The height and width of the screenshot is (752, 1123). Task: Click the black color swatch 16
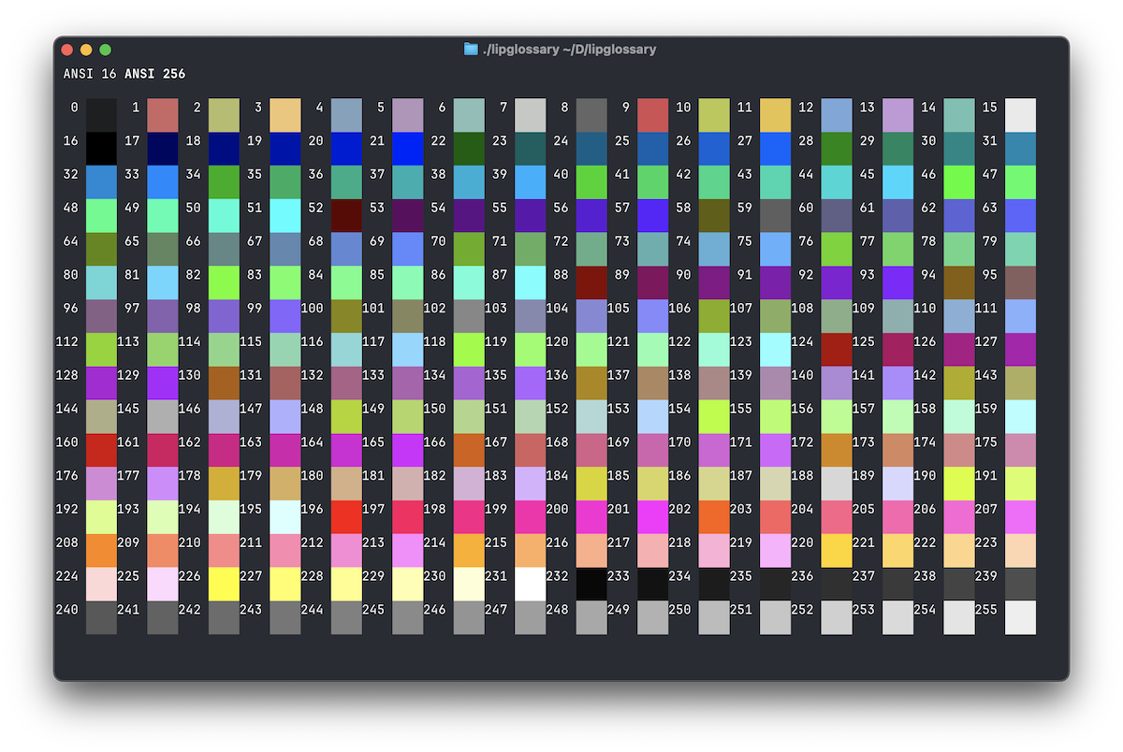click(x=101, y=148)
